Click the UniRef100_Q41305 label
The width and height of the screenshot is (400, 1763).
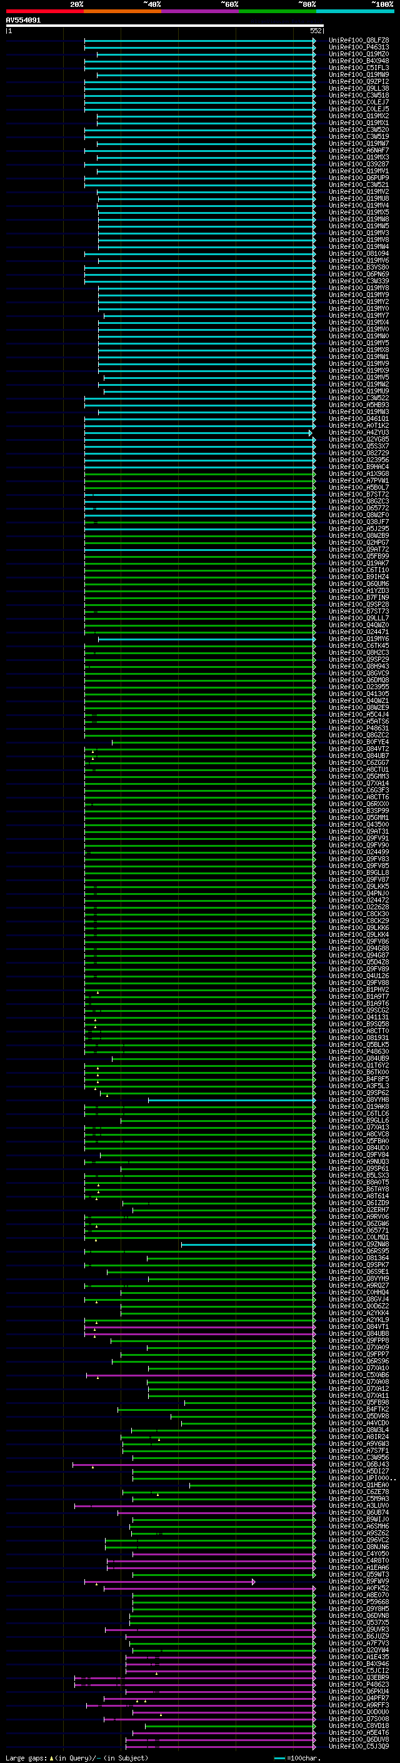pyautogui.click(x=359, y=694)
